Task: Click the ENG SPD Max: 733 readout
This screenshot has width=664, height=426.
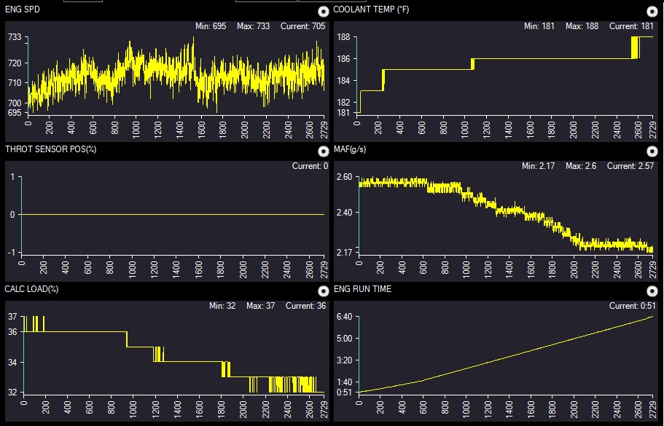Action: tap(253, 26)
